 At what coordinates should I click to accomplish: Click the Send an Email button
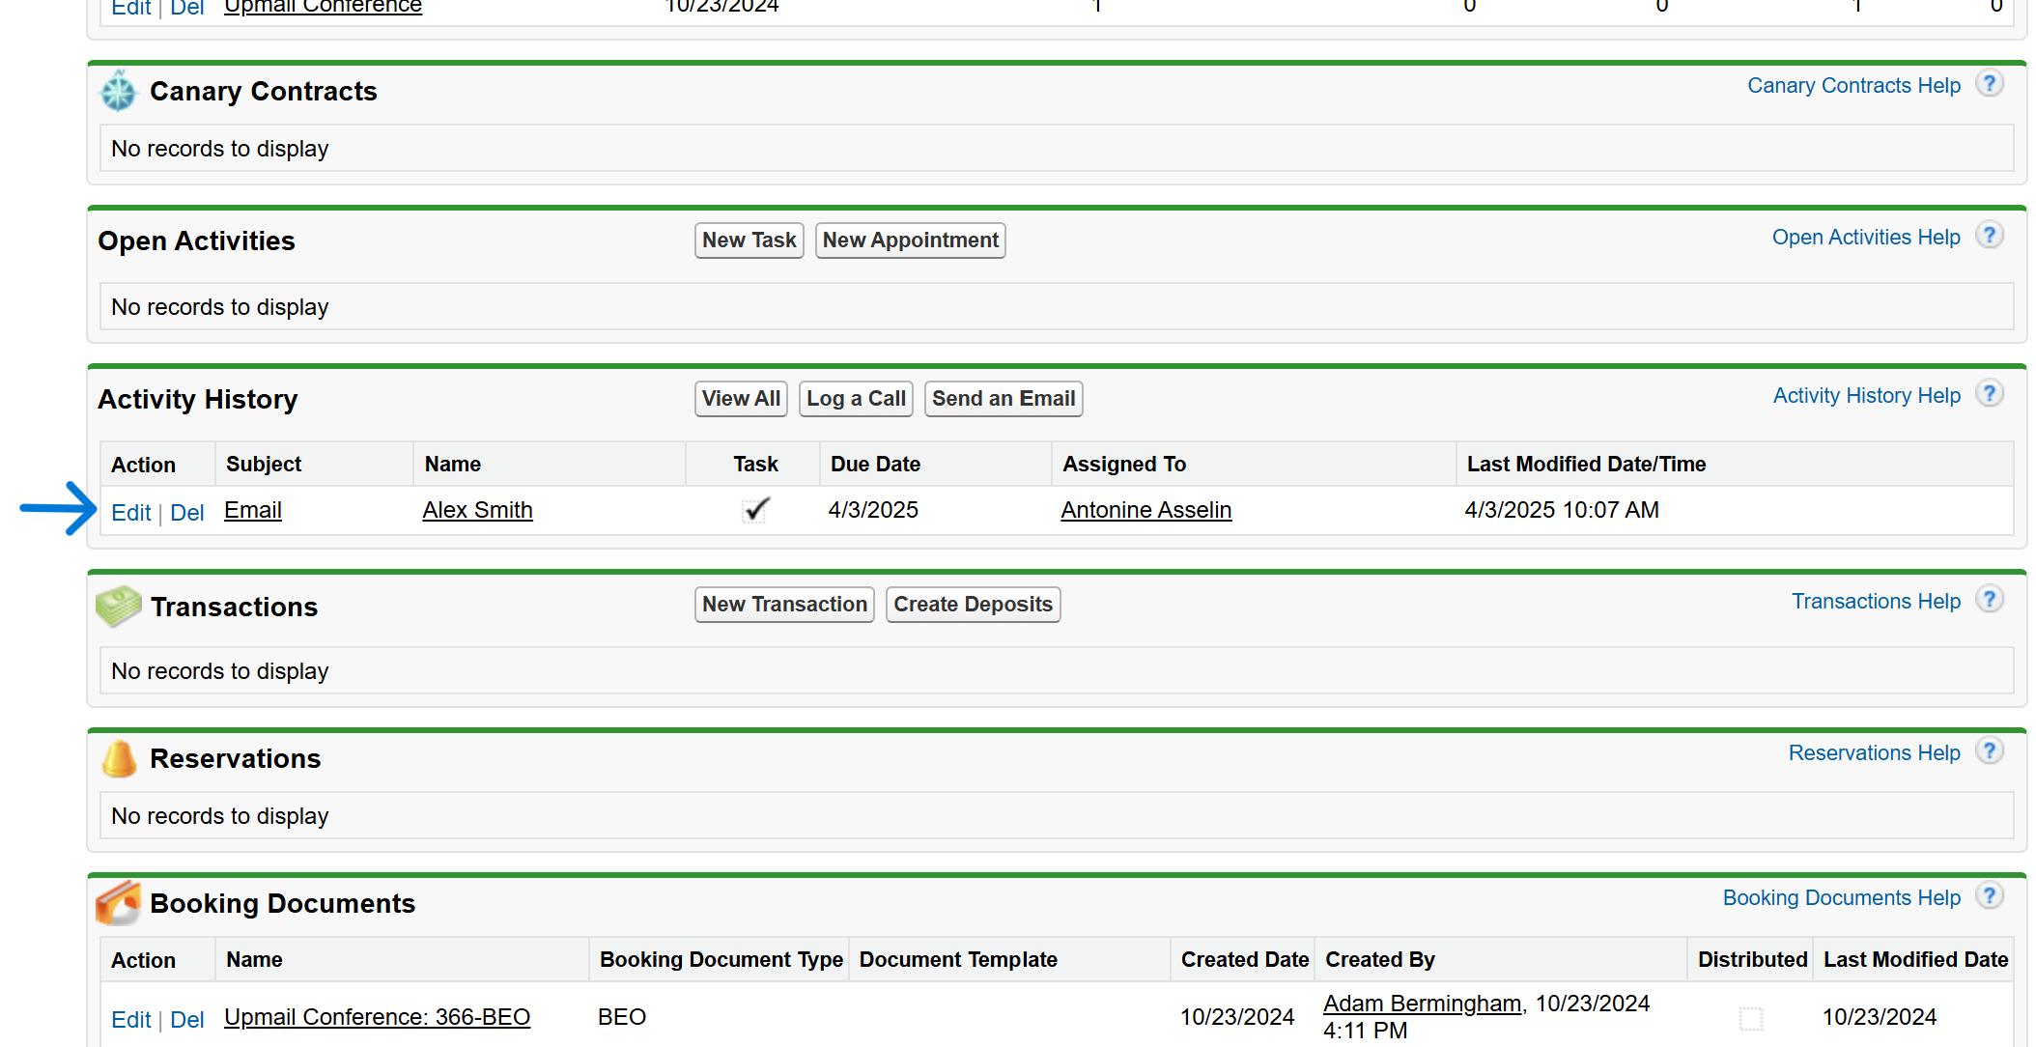pyautogui.click(x=1003, y=399)
